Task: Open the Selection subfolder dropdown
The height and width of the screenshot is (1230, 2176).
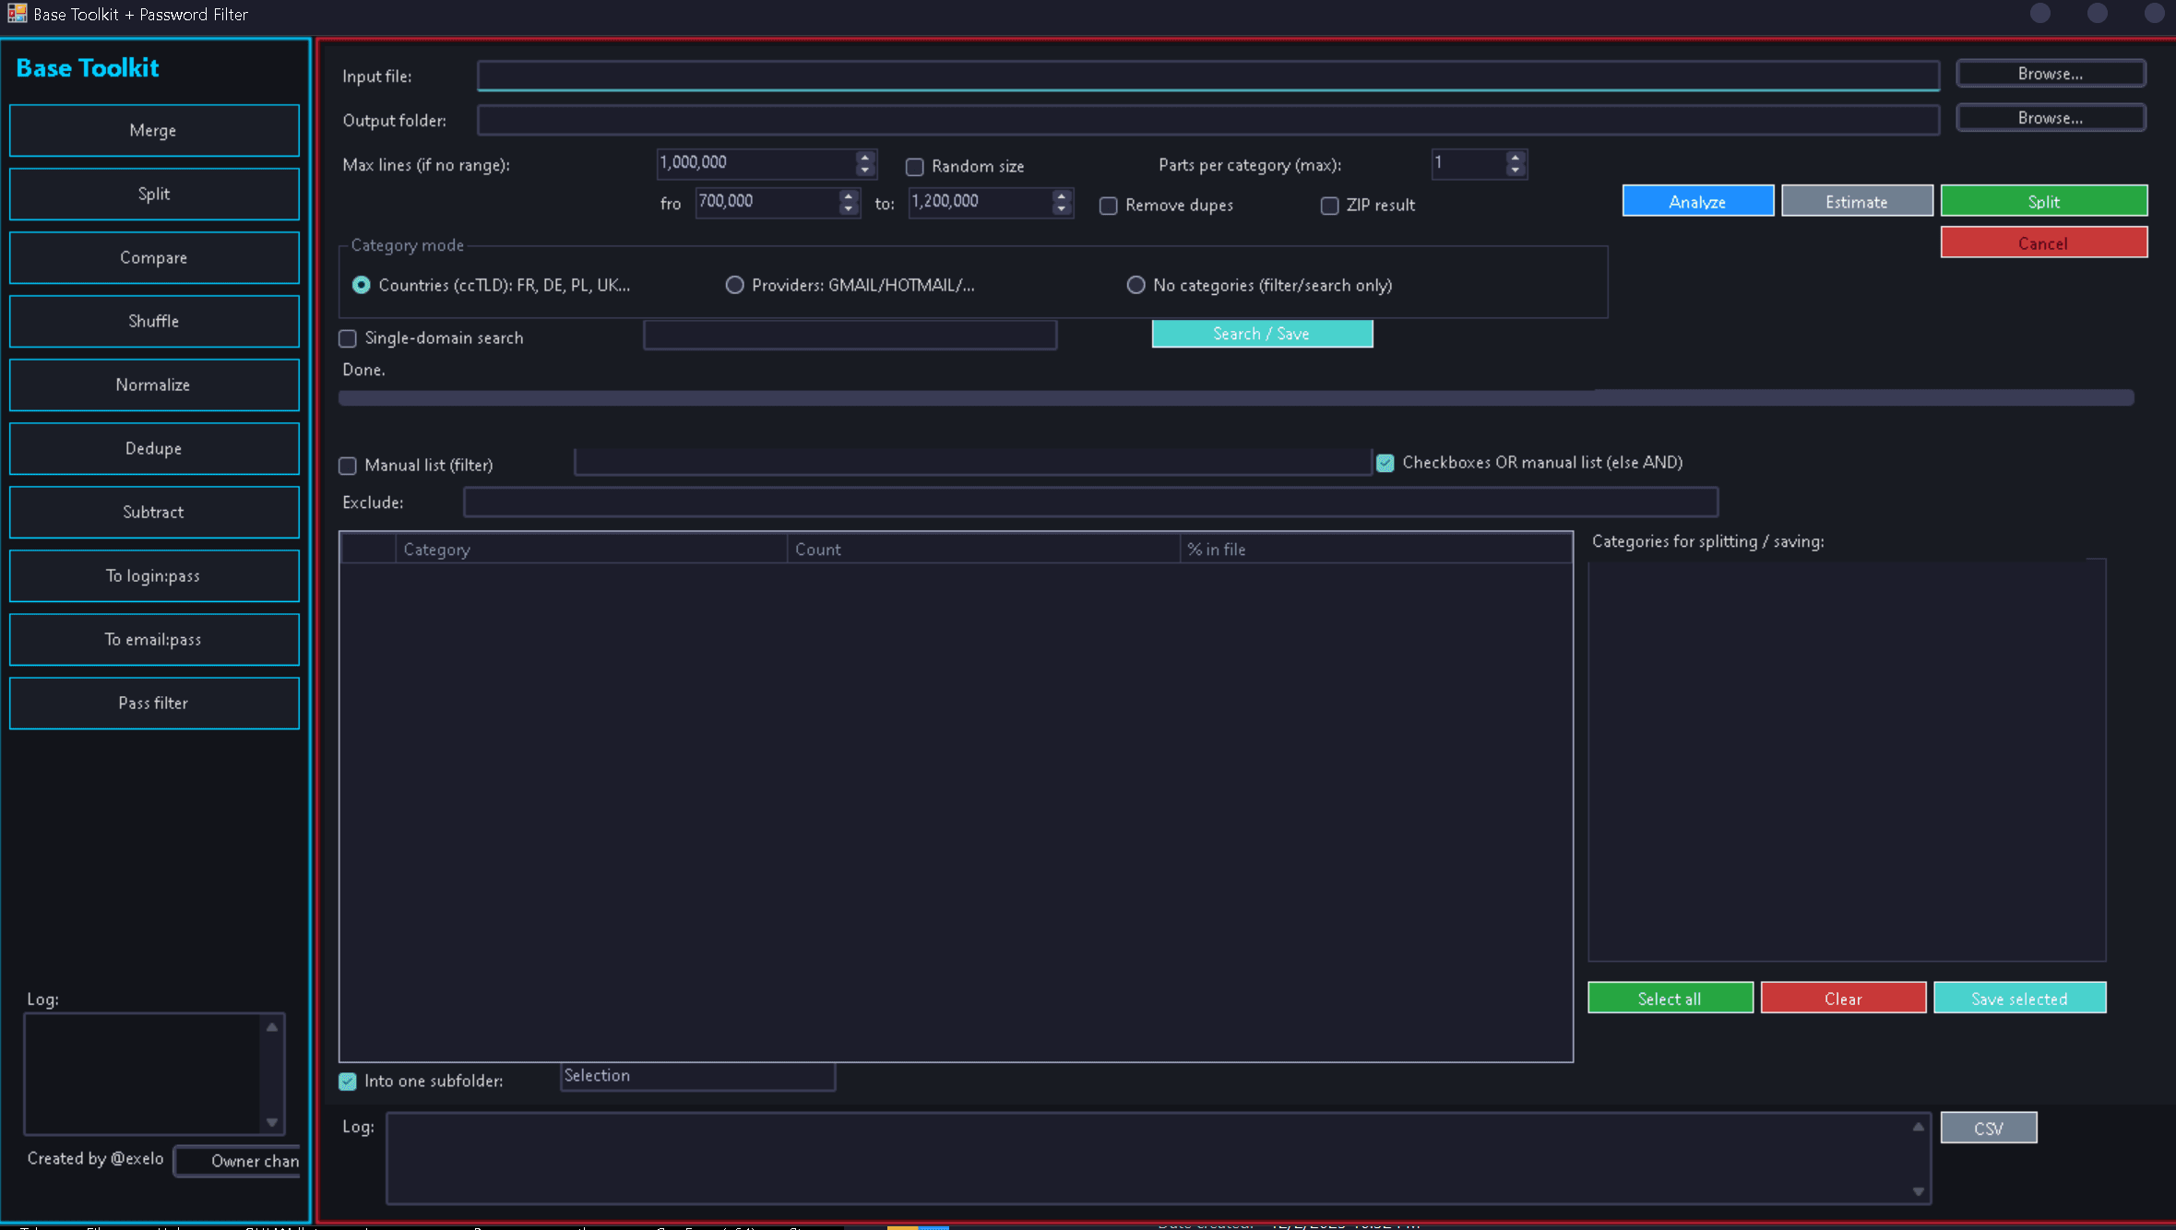Action: [696, 1076]
